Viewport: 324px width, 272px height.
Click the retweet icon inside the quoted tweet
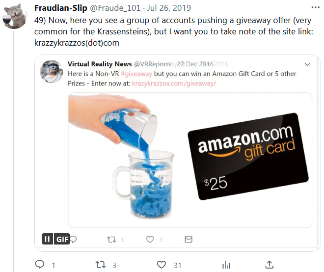point(111,240)
